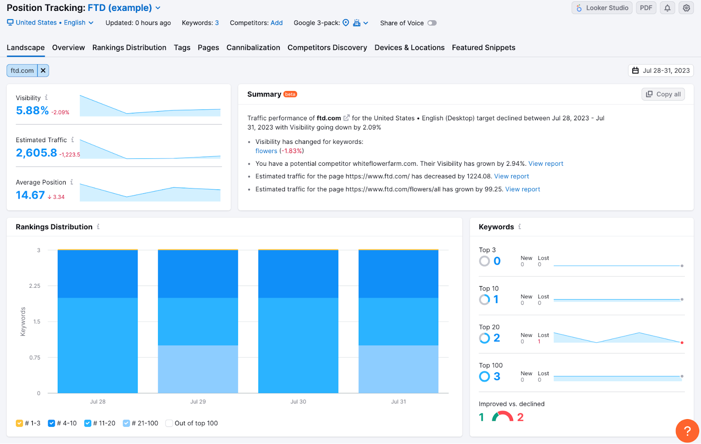Click the Top 100 donut chart icon
The height and width of the screenshot is (444, 701).
[x=485, y=377]
